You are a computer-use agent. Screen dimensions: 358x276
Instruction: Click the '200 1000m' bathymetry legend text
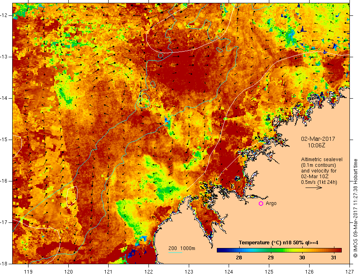click(x=182, y=248)
